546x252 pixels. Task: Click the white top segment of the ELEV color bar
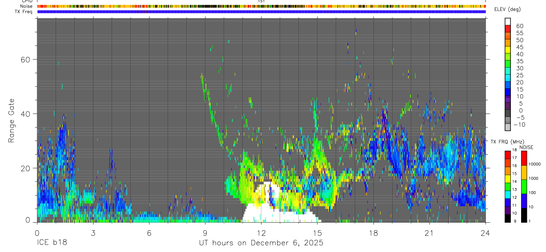(508, 22)
